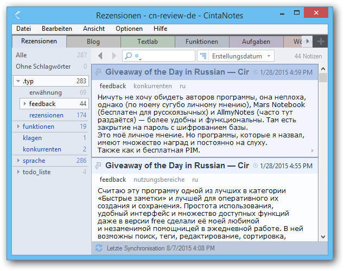Click scrollbar up arrow
This screenshot has height=271, width=344.
point(323,69)
